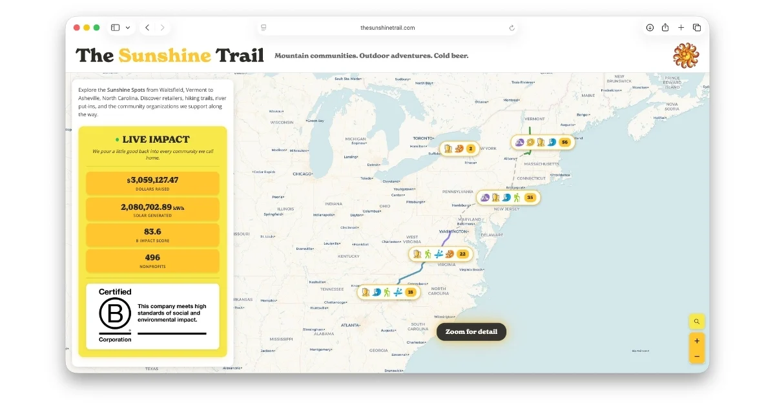Screen dimensions: 775x405
Task: Click the Dollars Raised stat card
Action: pos(152,183)
